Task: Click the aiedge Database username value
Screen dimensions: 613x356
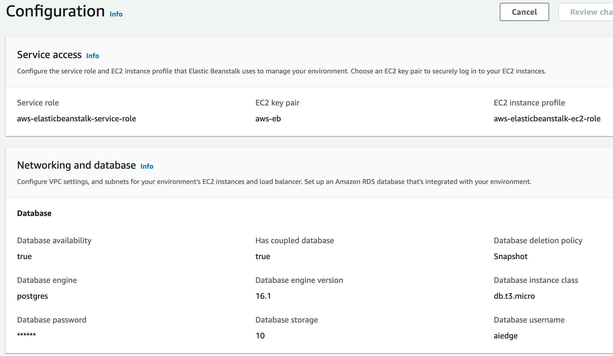Action: (507, 336)
